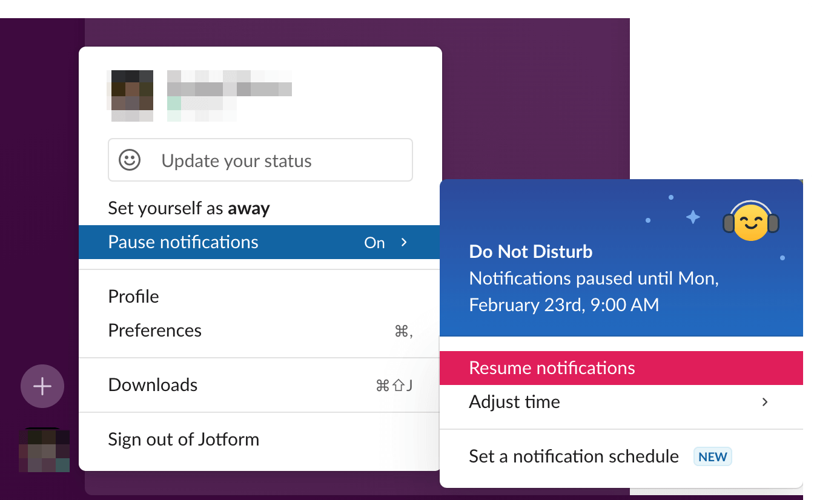Open the Downloads menu item

click(153, 384)
